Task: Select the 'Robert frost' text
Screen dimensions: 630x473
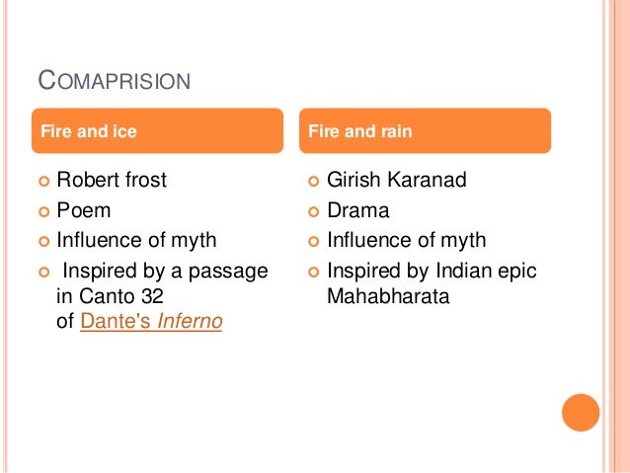Action: pos(112,180)
